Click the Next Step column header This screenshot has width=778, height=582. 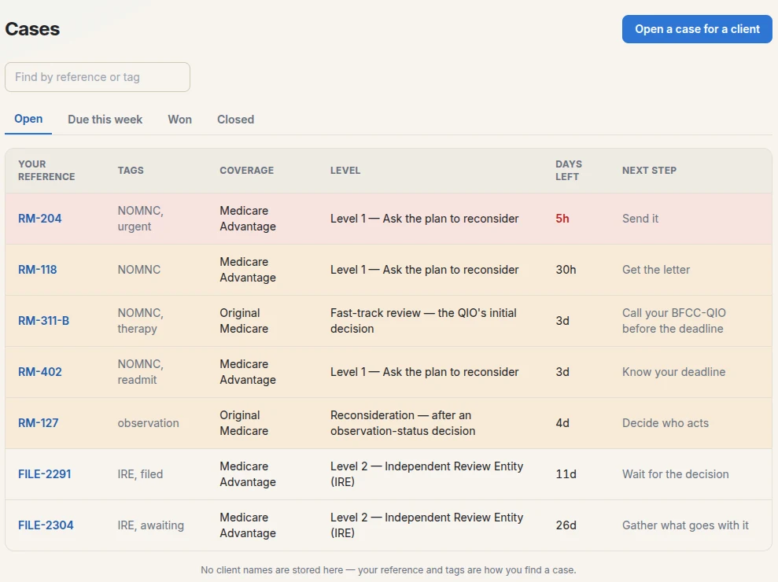[x=649, y=170]
